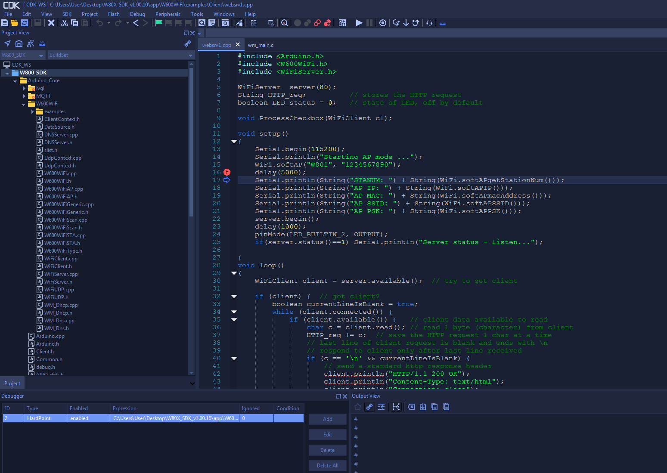
Task: Click the Reload toolbar icon
Action: (25, 23)
